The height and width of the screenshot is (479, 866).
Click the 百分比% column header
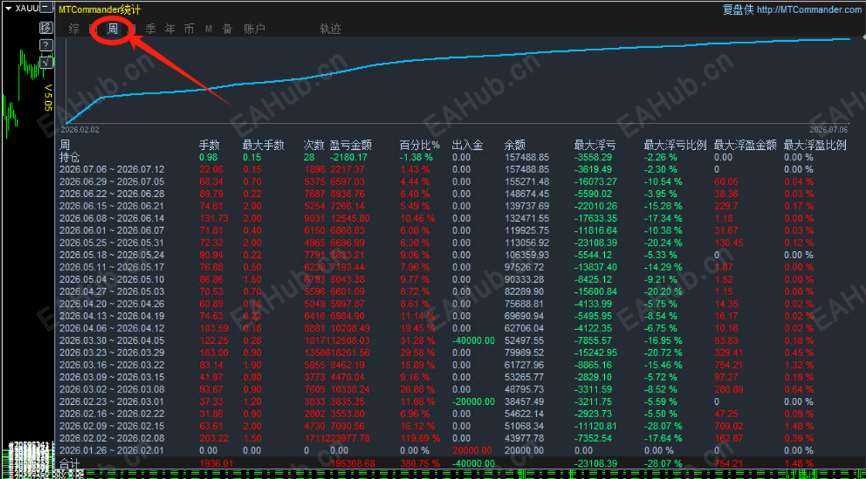coord(419,144)
